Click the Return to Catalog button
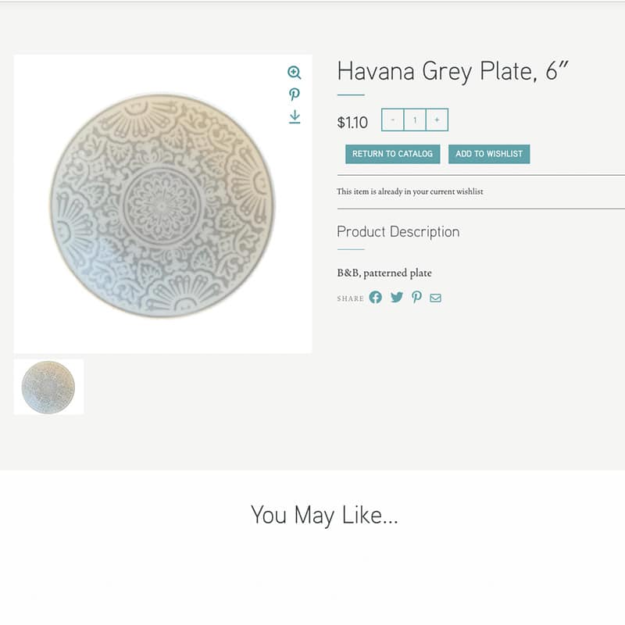 click(x=393, y=154)
